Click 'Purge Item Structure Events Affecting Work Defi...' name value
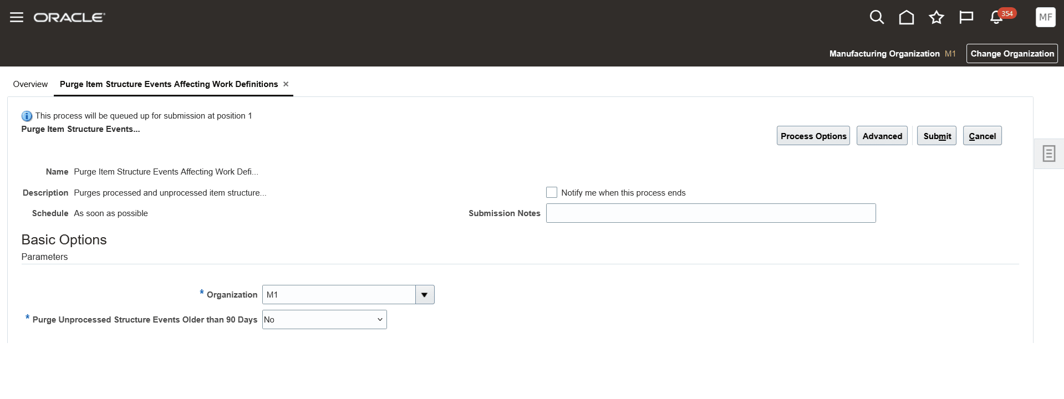 tap(166, 172)
